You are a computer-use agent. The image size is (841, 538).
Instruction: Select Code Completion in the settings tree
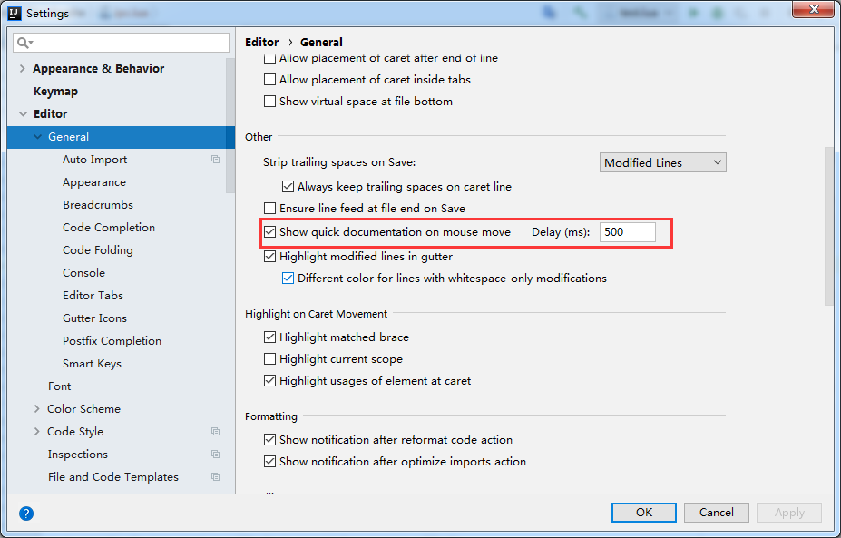(x=109, y=228)
